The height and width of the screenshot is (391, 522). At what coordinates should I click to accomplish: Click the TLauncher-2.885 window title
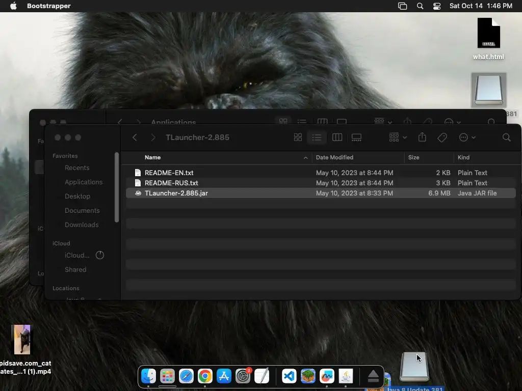pyautogui.click(x=197, y=137)
